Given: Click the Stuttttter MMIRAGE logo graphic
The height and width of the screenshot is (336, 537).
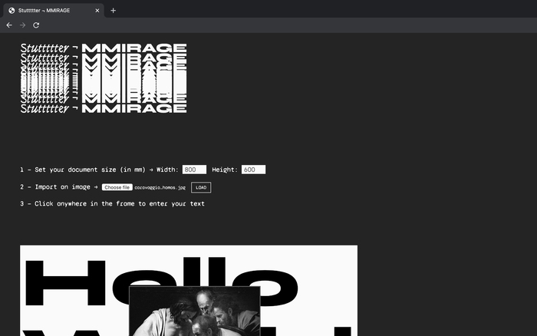Looking at the screenshot, I should click(104, 78).
